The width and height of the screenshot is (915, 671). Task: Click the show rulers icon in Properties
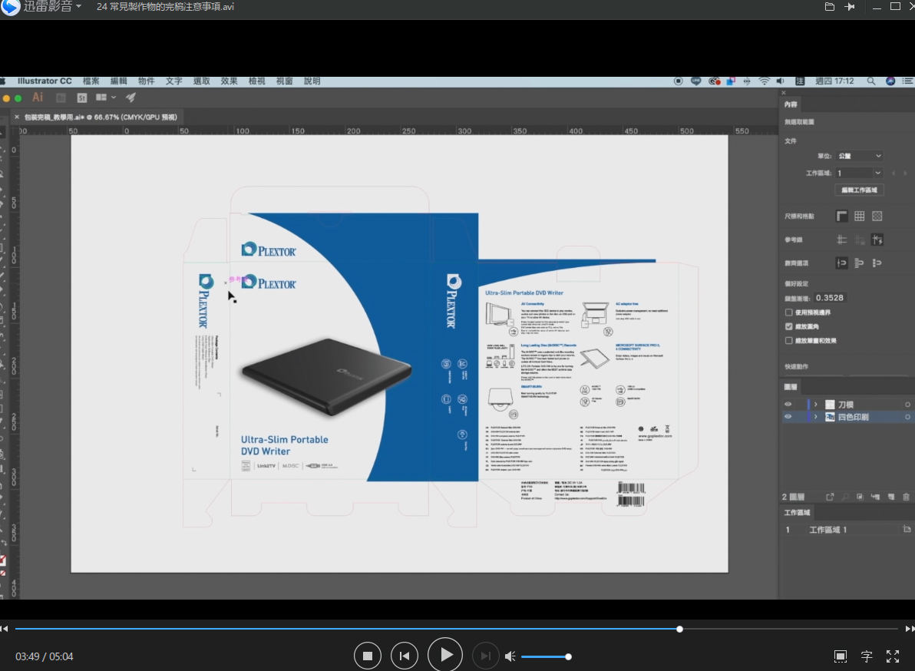click(x=842, y=217)
